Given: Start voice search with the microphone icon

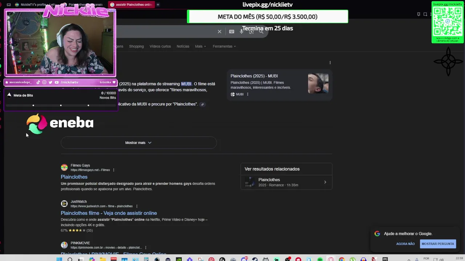Looking at the screenshot, I should (x=242, y=32).
